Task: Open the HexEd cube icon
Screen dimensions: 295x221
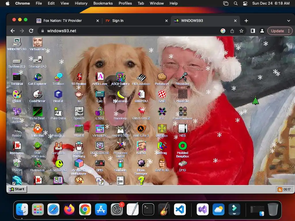Action: click(58, 96)
